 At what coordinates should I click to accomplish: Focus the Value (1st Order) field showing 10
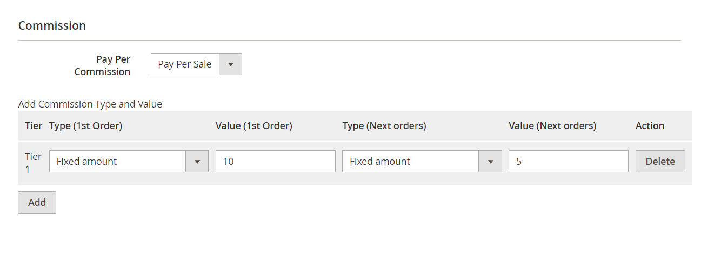tap(275, 161)
